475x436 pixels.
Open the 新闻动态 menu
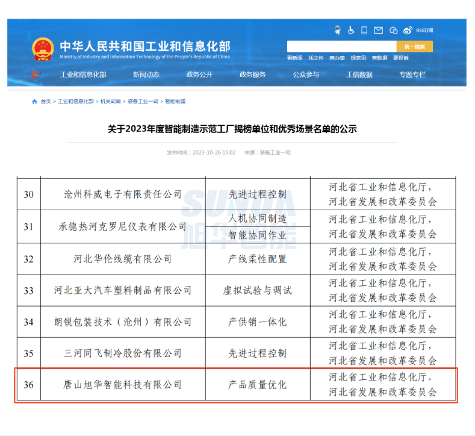coord(146,75)
